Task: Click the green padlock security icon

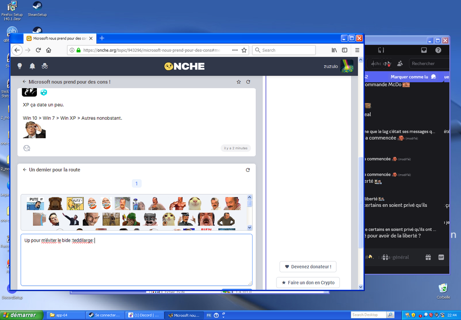Action: 78,50
